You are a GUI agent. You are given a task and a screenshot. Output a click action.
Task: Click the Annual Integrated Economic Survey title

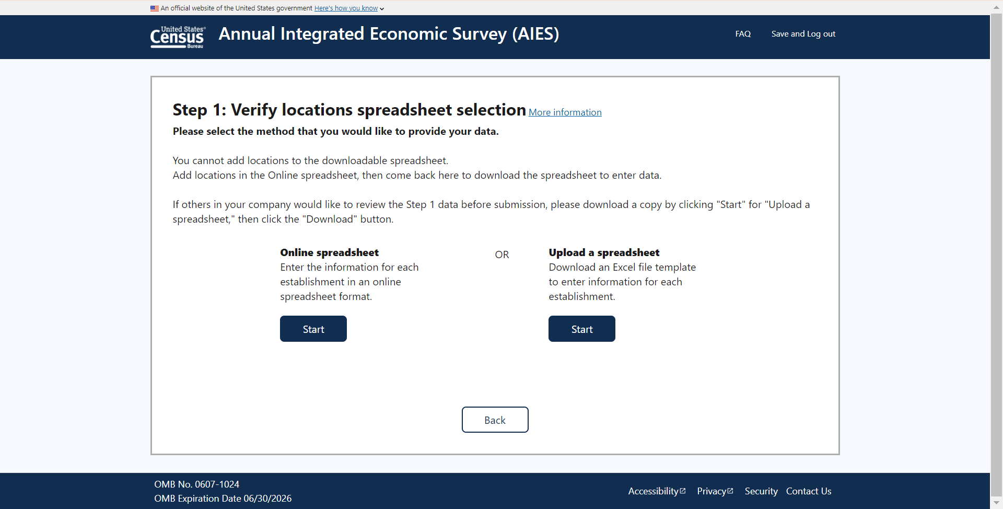click(389, 34)
